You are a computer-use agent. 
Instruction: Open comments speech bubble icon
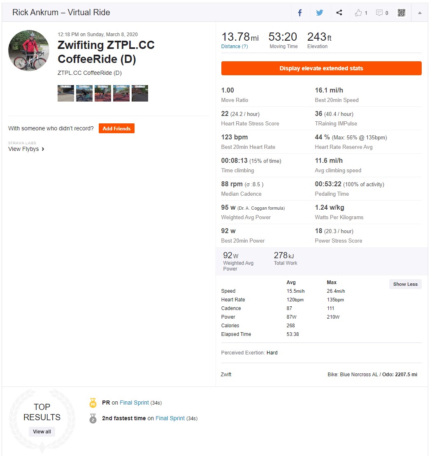[379, 12]
